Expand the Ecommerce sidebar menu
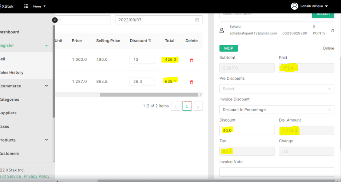 (x=46, y=86)
